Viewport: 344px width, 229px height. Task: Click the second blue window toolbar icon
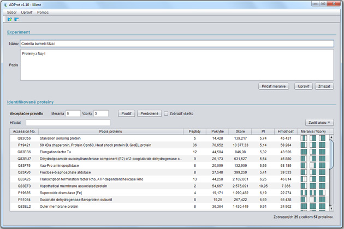click(x=16, y=20)
